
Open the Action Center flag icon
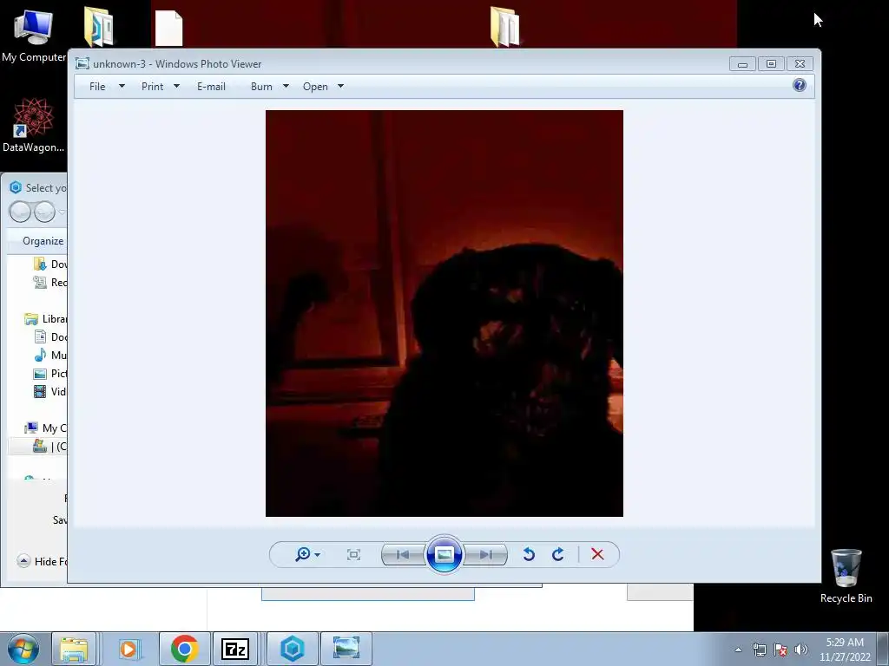coord(780,650)
